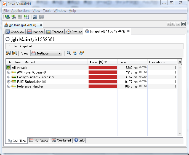Screen dimensions: 189x155
Task: Expand the BackgroundTaskProcessor tree node
Action: [x=9, y=77]
